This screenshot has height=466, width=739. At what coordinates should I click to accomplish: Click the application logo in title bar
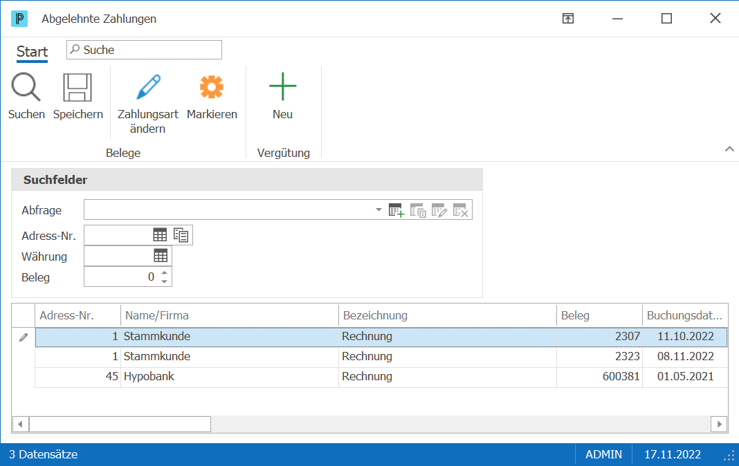coord(19,19)
